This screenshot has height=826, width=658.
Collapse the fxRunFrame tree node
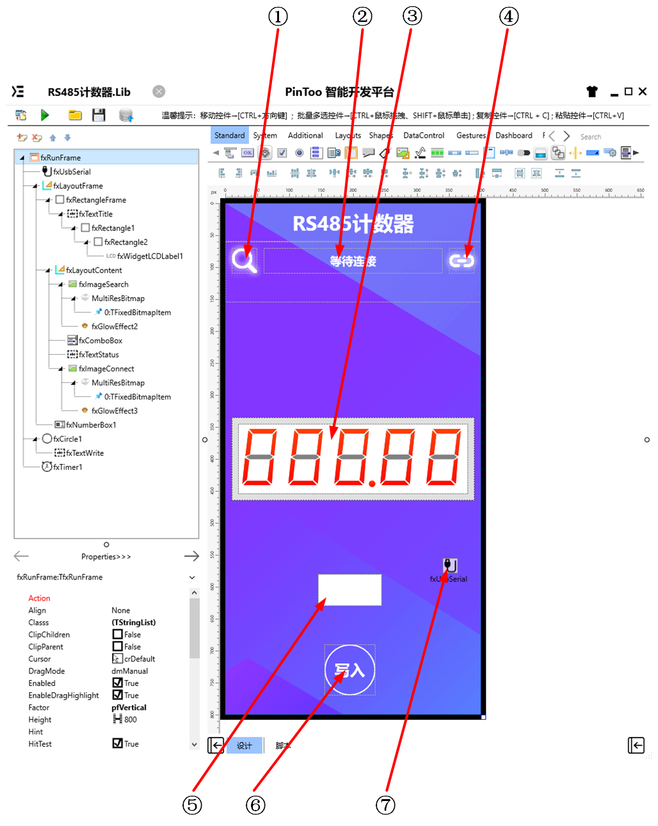(22, 158)
